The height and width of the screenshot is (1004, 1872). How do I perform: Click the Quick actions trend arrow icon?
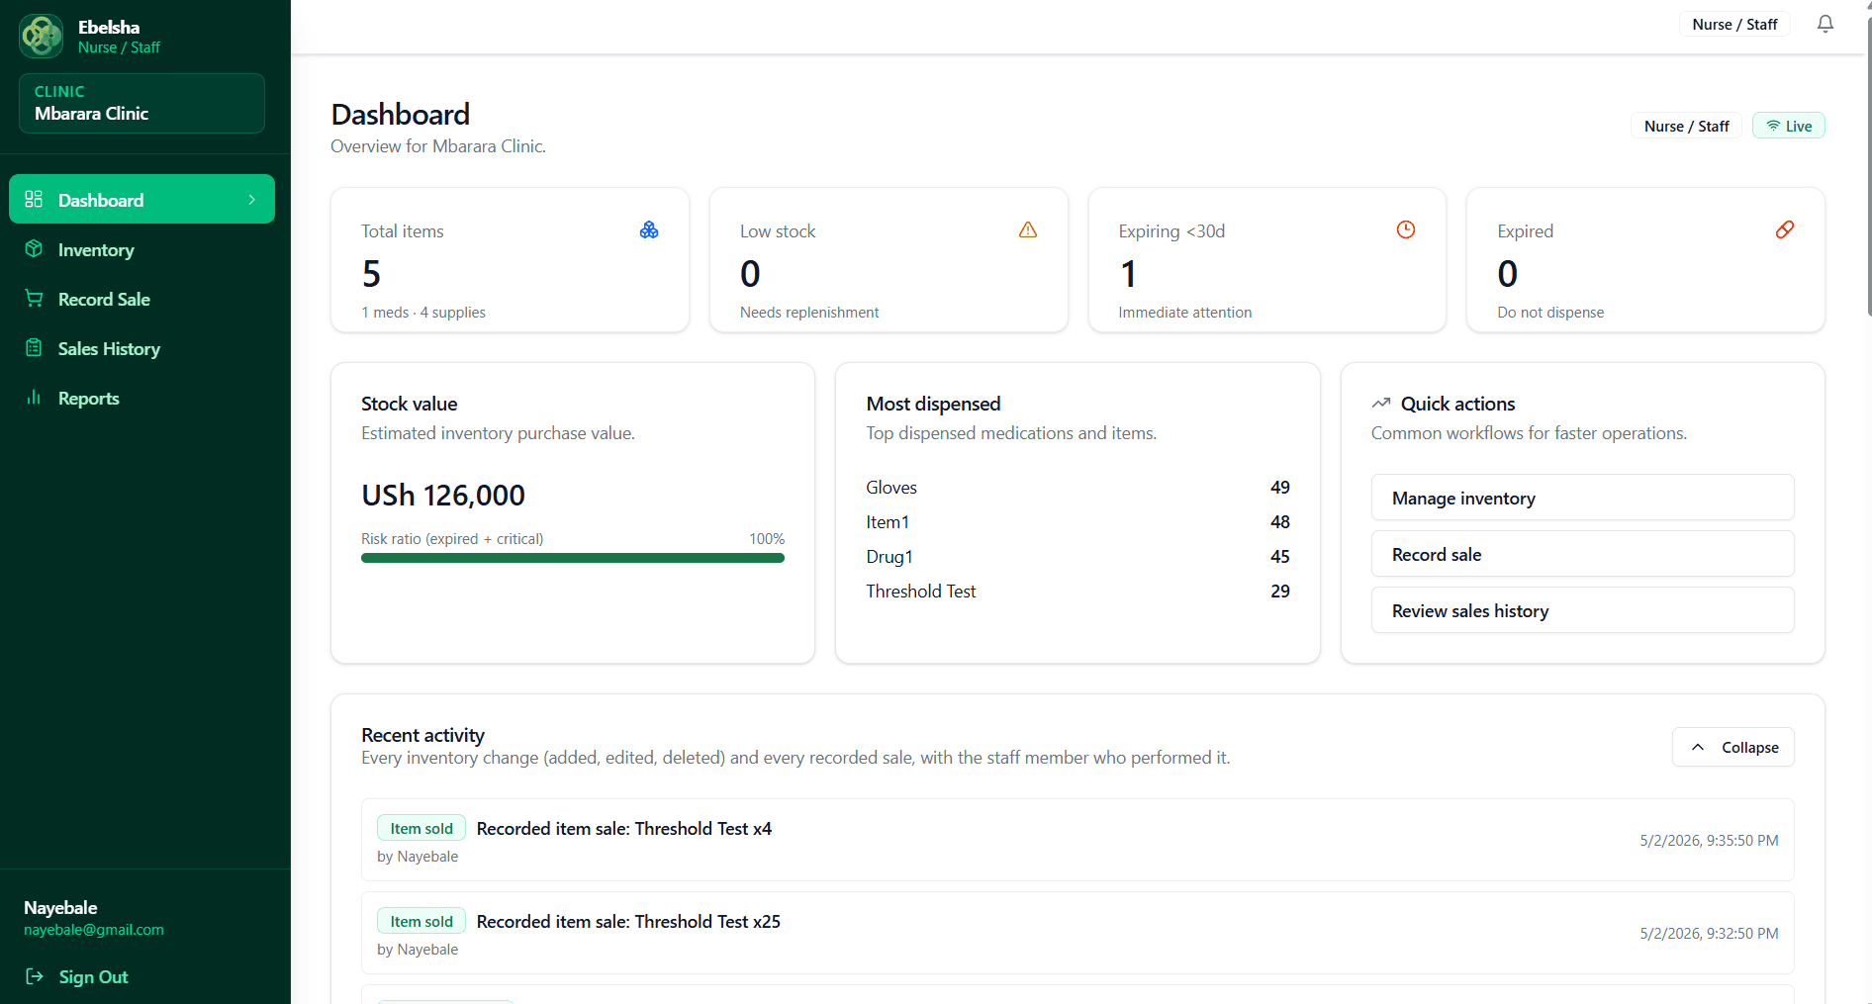click(x=1381, y=403)
